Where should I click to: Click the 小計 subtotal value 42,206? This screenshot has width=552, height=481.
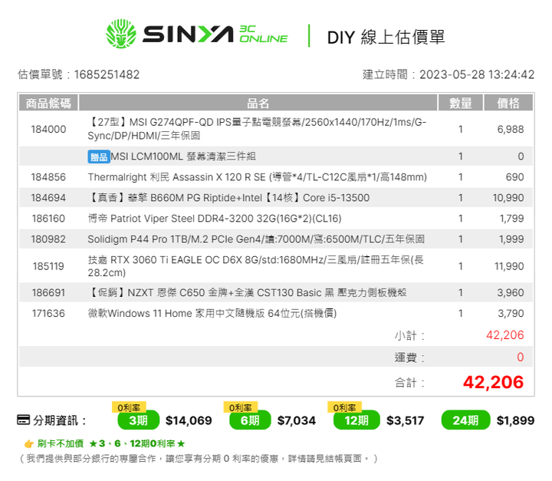pyautogui.click(x=505, y=335)
